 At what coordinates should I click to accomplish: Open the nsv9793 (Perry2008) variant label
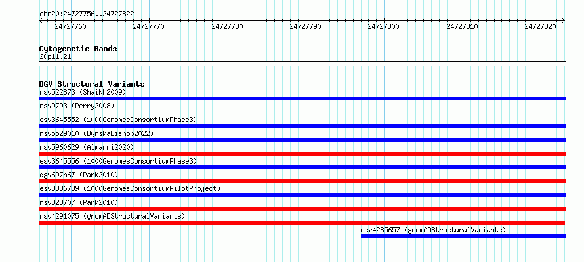[77, 106]
